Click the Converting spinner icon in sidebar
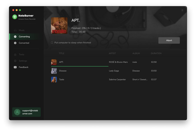This screenshot has width=196, height=132. 15,37
